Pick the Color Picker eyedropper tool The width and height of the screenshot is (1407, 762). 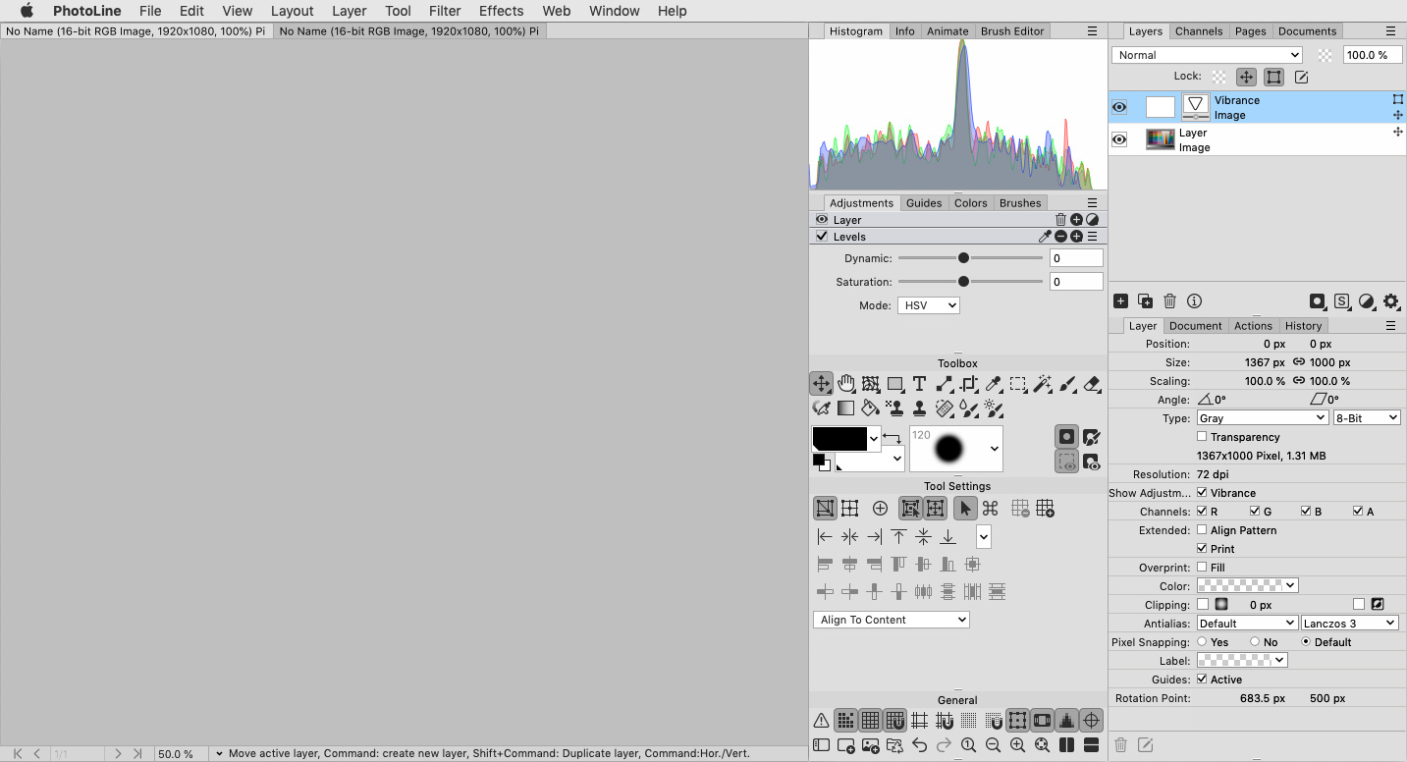pyautogui.click(x=994, y=384)
